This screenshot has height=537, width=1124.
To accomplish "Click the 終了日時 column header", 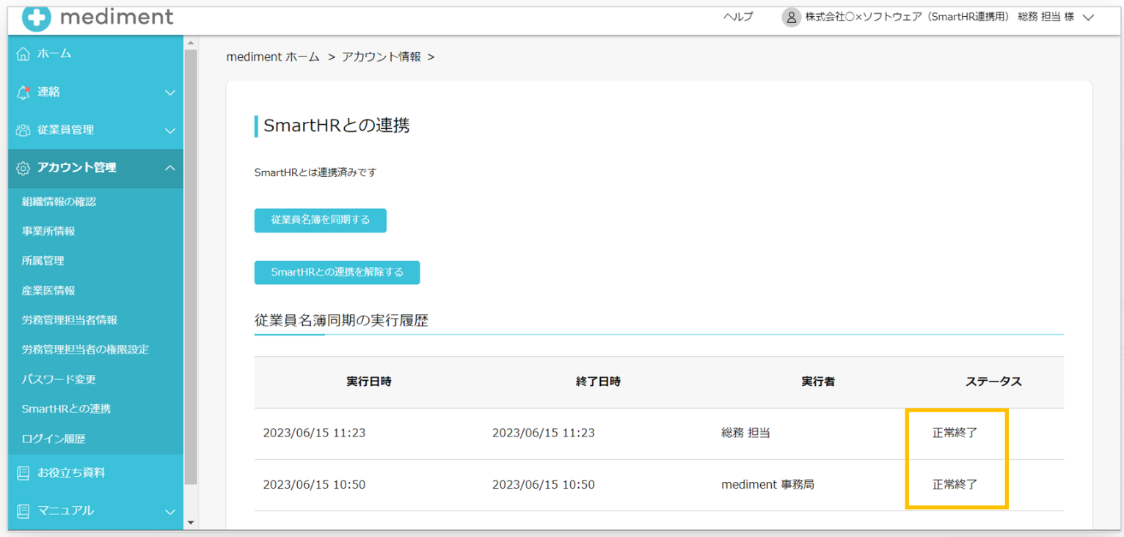I will coord(599,381).
